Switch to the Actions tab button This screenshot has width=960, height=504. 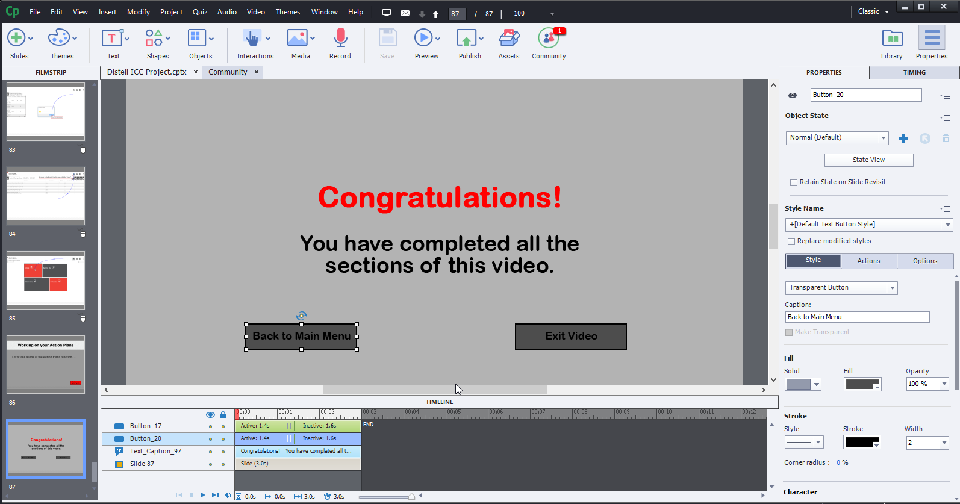868,261
